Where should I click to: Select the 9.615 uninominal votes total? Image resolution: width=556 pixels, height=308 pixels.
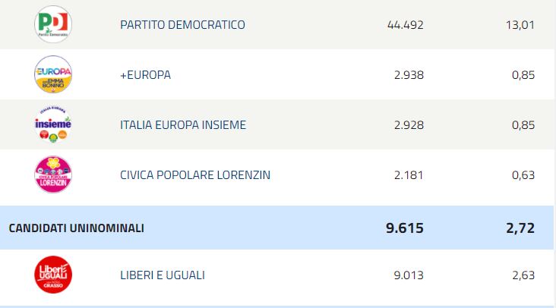click(x=405, y=228)
